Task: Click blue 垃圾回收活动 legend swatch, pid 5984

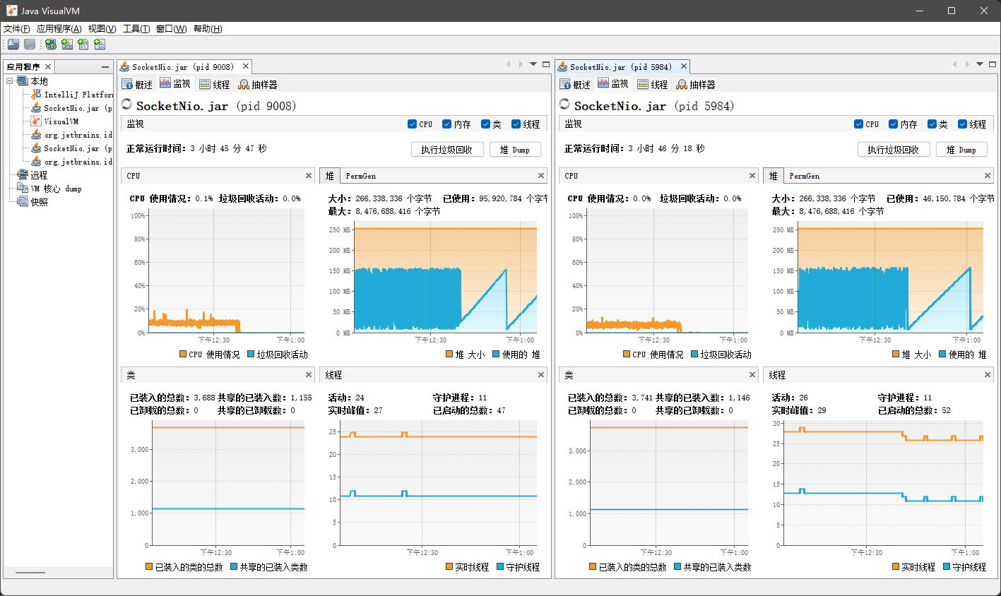Action: tap(694, 354)
